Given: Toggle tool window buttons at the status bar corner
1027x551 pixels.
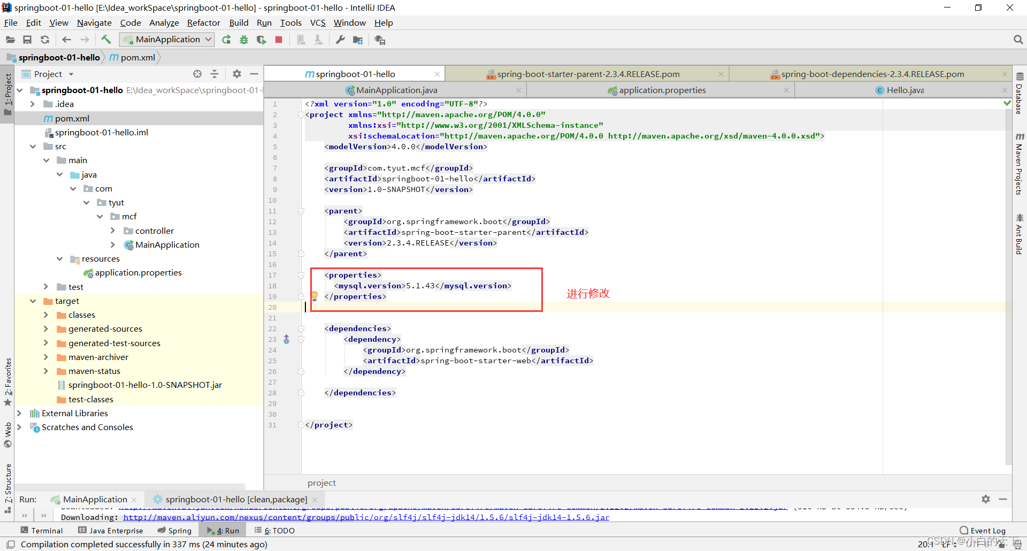Looking at the screenshot, I should [x=10, y=545].
